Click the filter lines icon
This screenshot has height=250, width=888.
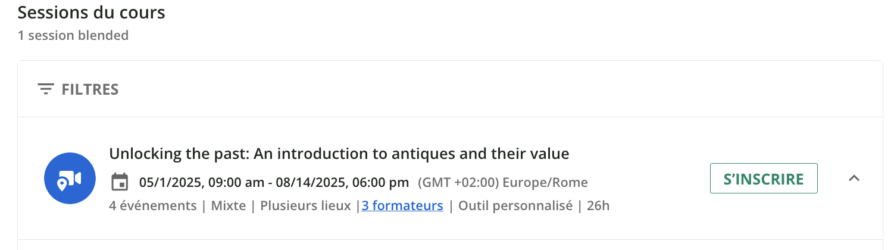[x=45, y=89]
